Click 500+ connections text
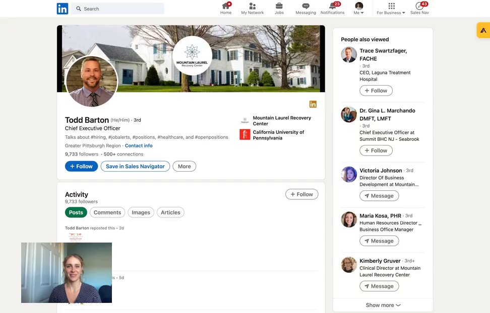490x313 pixels. point(124,154)
